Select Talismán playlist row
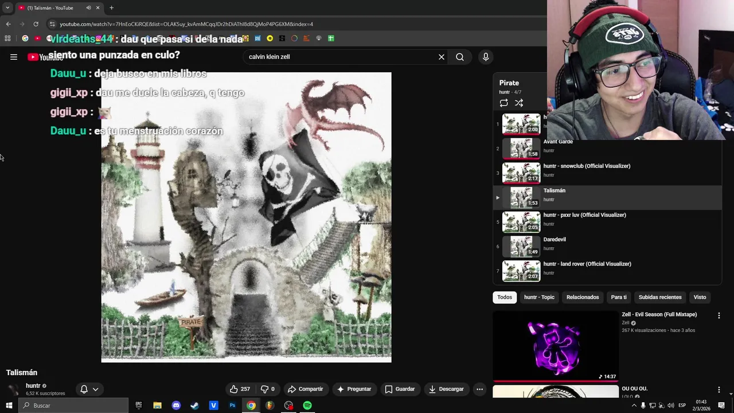This screenshot has height=413, width=734. point(607,197)
